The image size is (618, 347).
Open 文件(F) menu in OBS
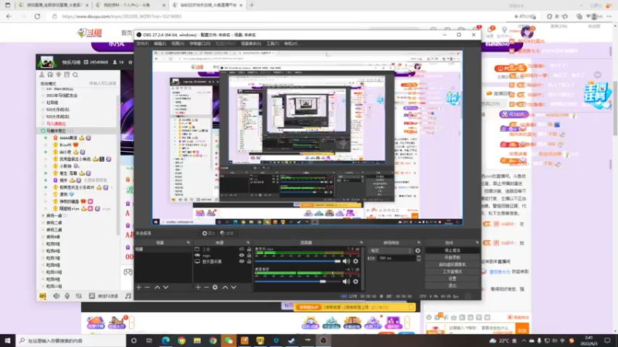142,44
